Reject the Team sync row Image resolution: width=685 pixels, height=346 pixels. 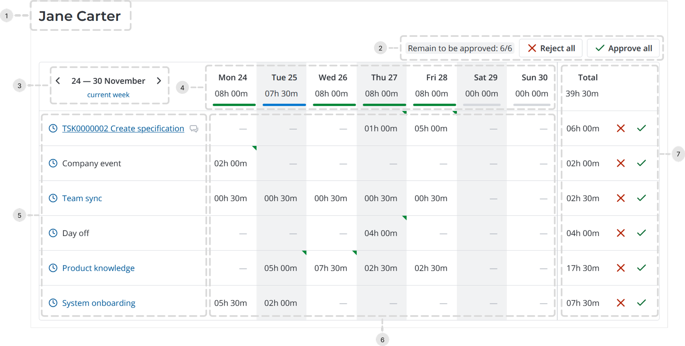pos(621,198)
